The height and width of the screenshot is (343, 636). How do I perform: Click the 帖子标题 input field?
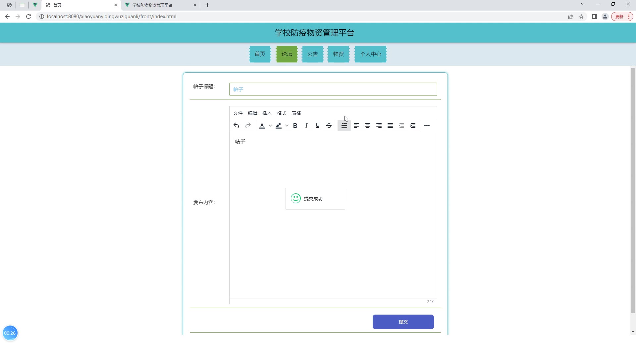coord(333,89)
